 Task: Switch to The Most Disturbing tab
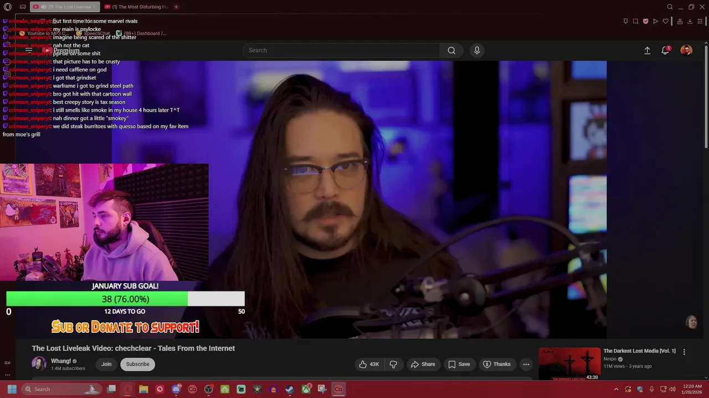click(136, 7)
